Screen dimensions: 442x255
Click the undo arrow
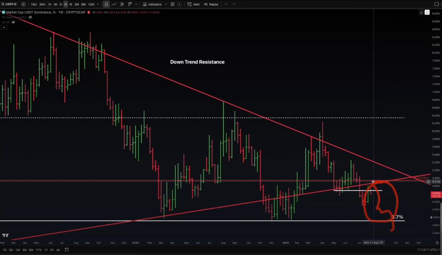coord(226,4)
